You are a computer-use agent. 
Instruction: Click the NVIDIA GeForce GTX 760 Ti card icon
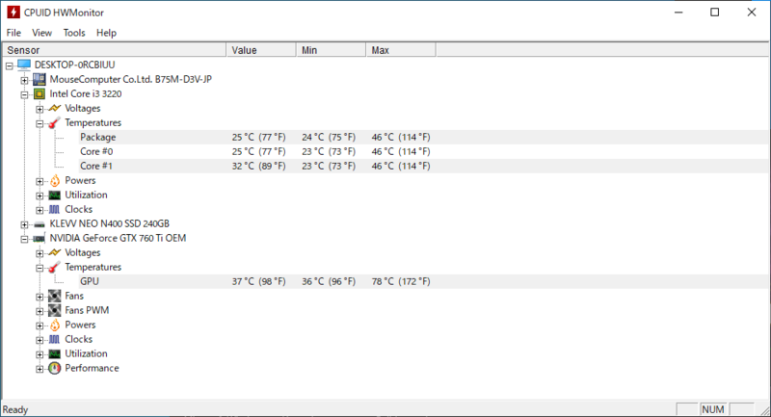40,238
